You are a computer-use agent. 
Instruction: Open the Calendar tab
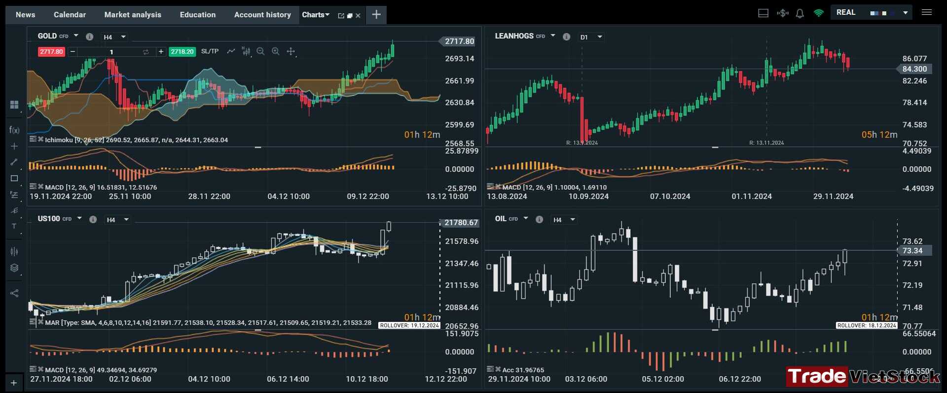(x=70, y=15)
